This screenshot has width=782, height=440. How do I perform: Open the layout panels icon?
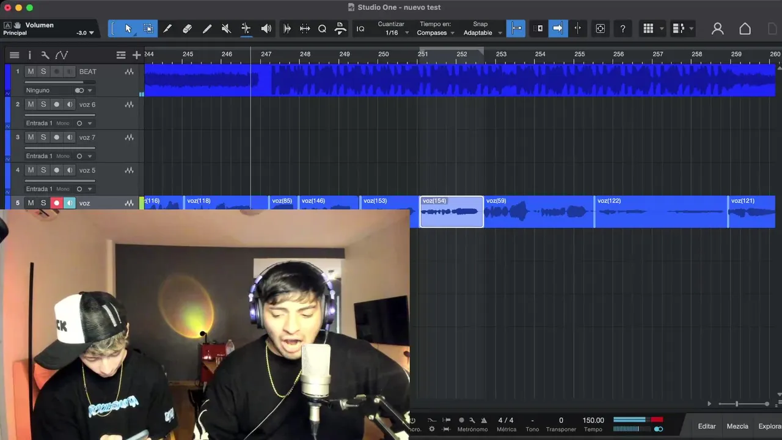pyautogui.click(x=678, y=29)
